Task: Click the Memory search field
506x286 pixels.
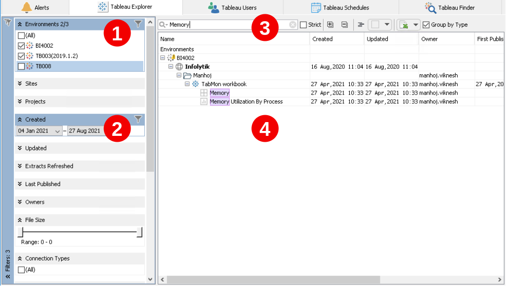Action: click(x=228, y=25)
